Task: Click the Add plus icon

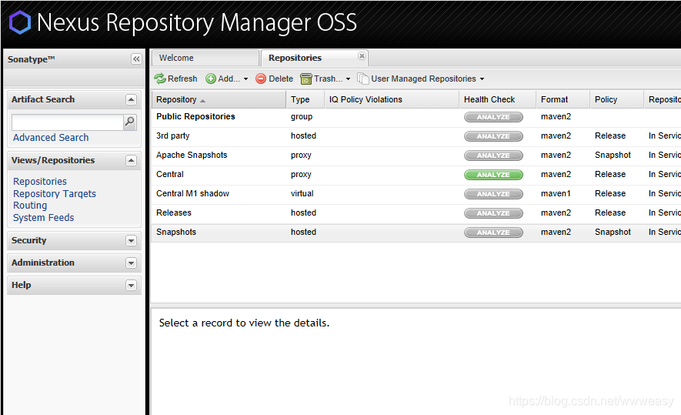Action: pos(211,79)
